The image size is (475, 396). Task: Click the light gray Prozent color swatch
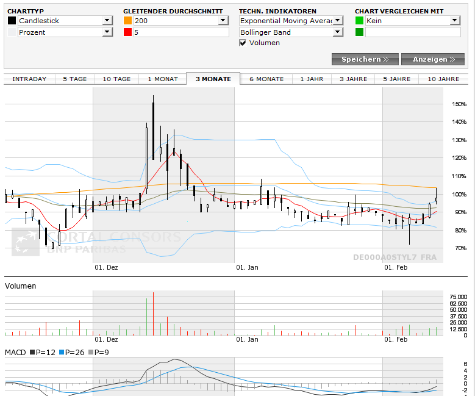pos(12,32)
